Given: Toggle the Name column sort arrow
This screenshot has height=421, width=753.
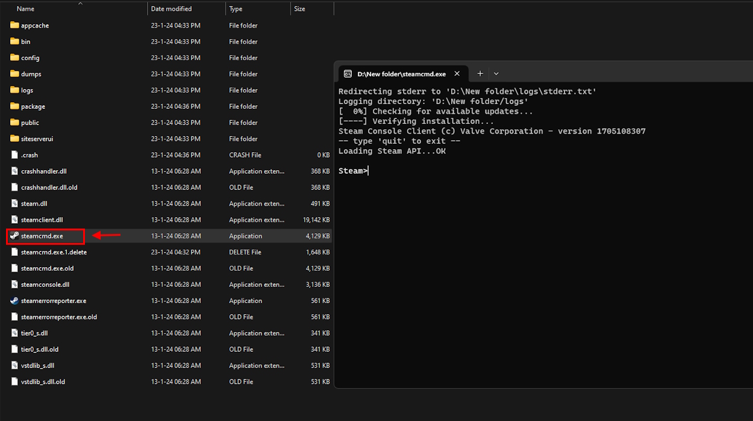Looking at the screenshot, I should click(80, 4).
